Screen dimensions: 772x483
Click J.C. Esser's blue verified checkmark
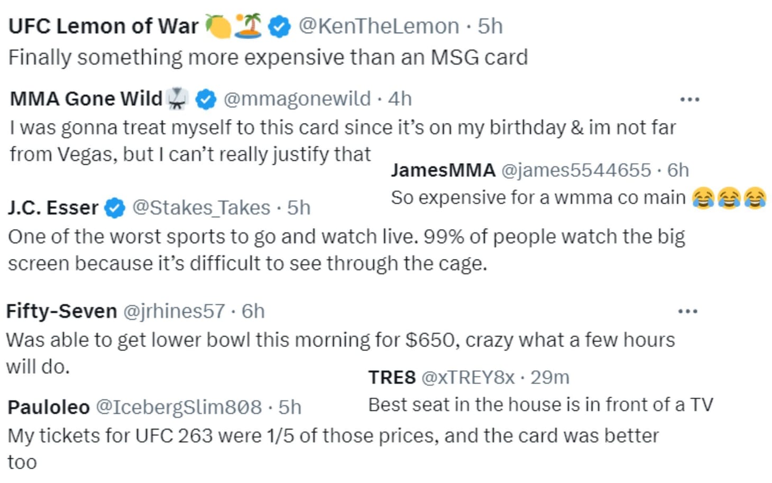tap(114, 208)
